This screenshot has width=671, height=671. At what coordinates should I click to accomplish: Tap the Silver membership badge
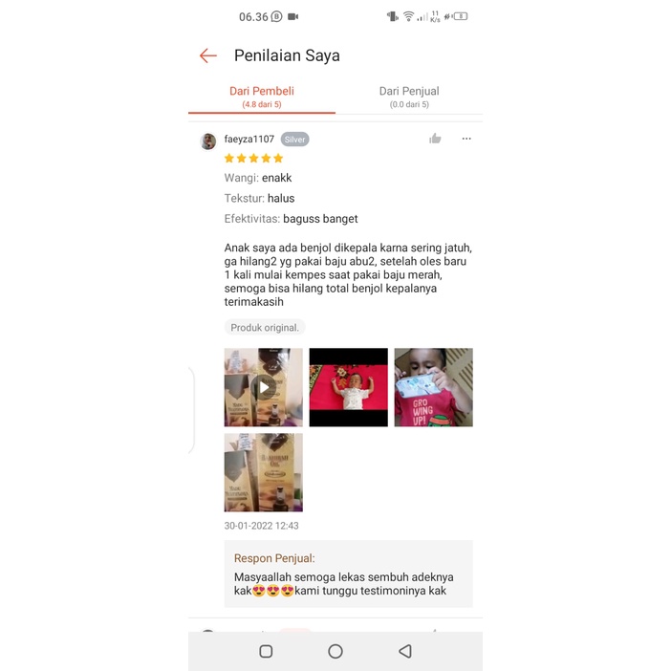point(294,140)
